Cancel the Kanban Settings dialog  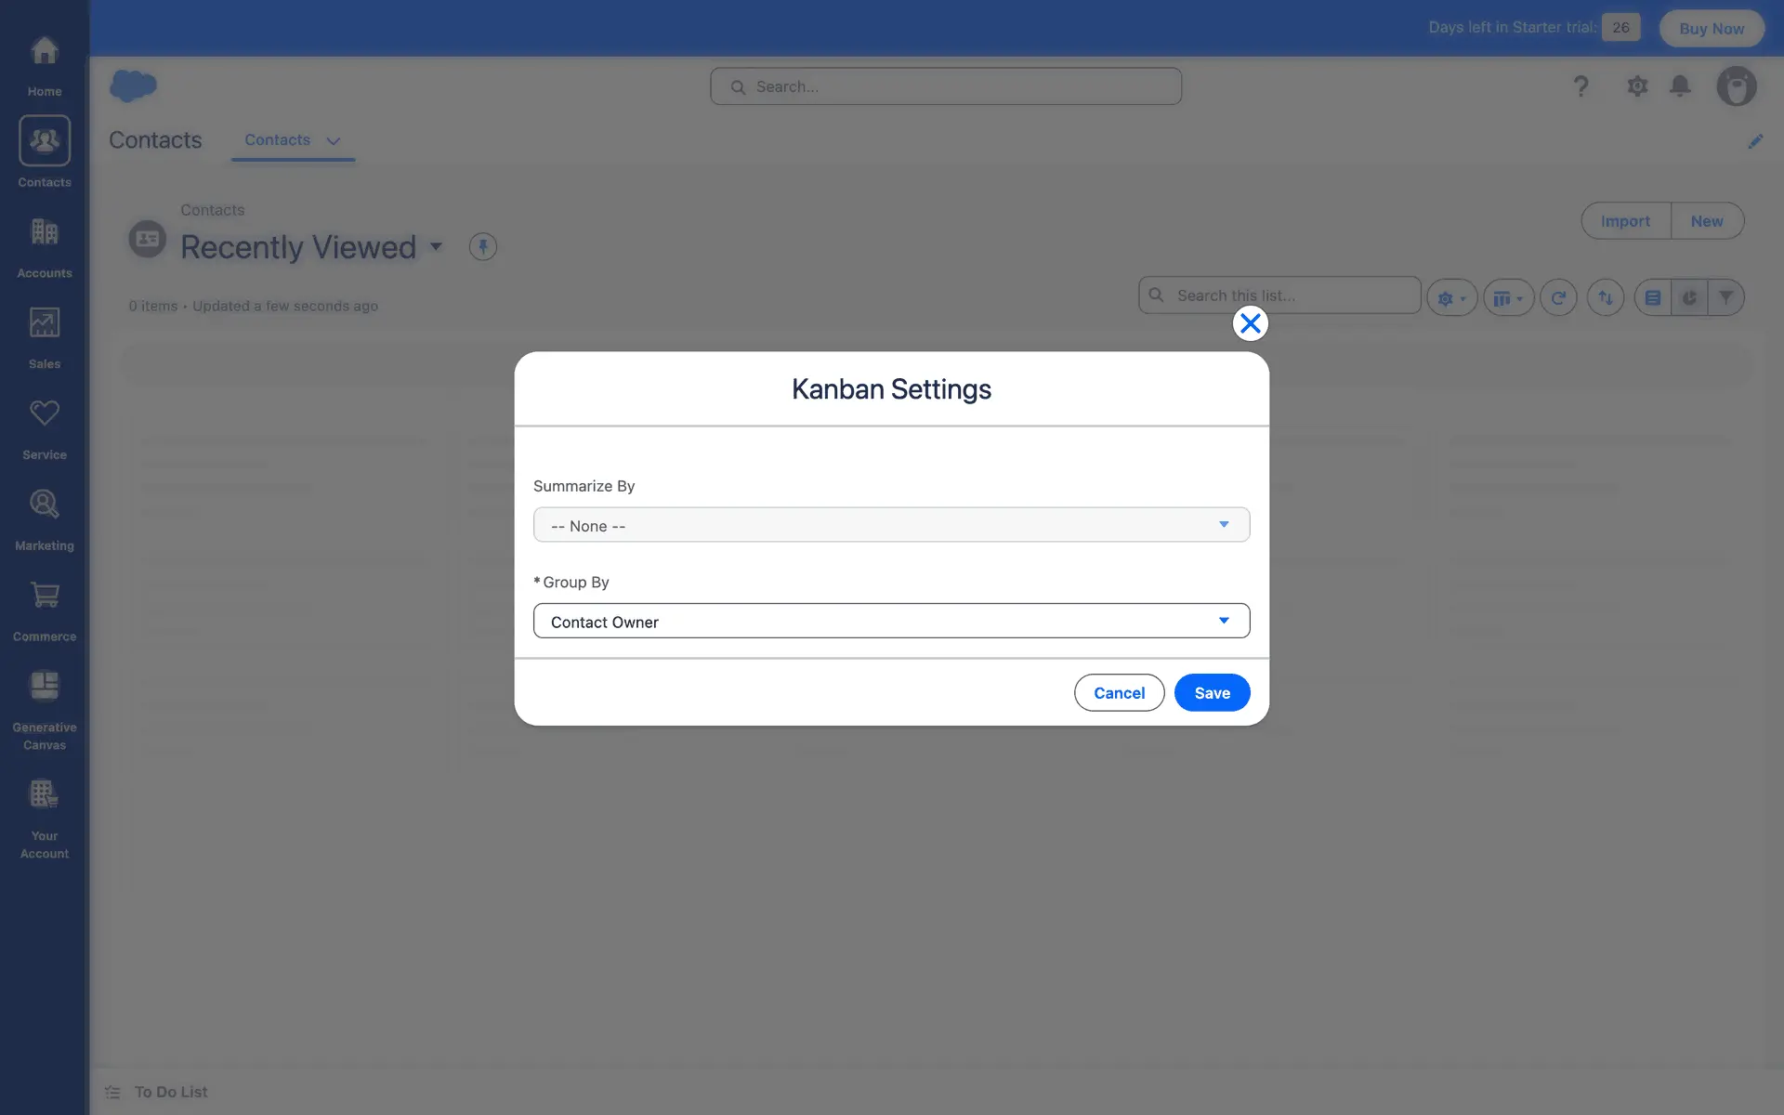coord(1119,693)
